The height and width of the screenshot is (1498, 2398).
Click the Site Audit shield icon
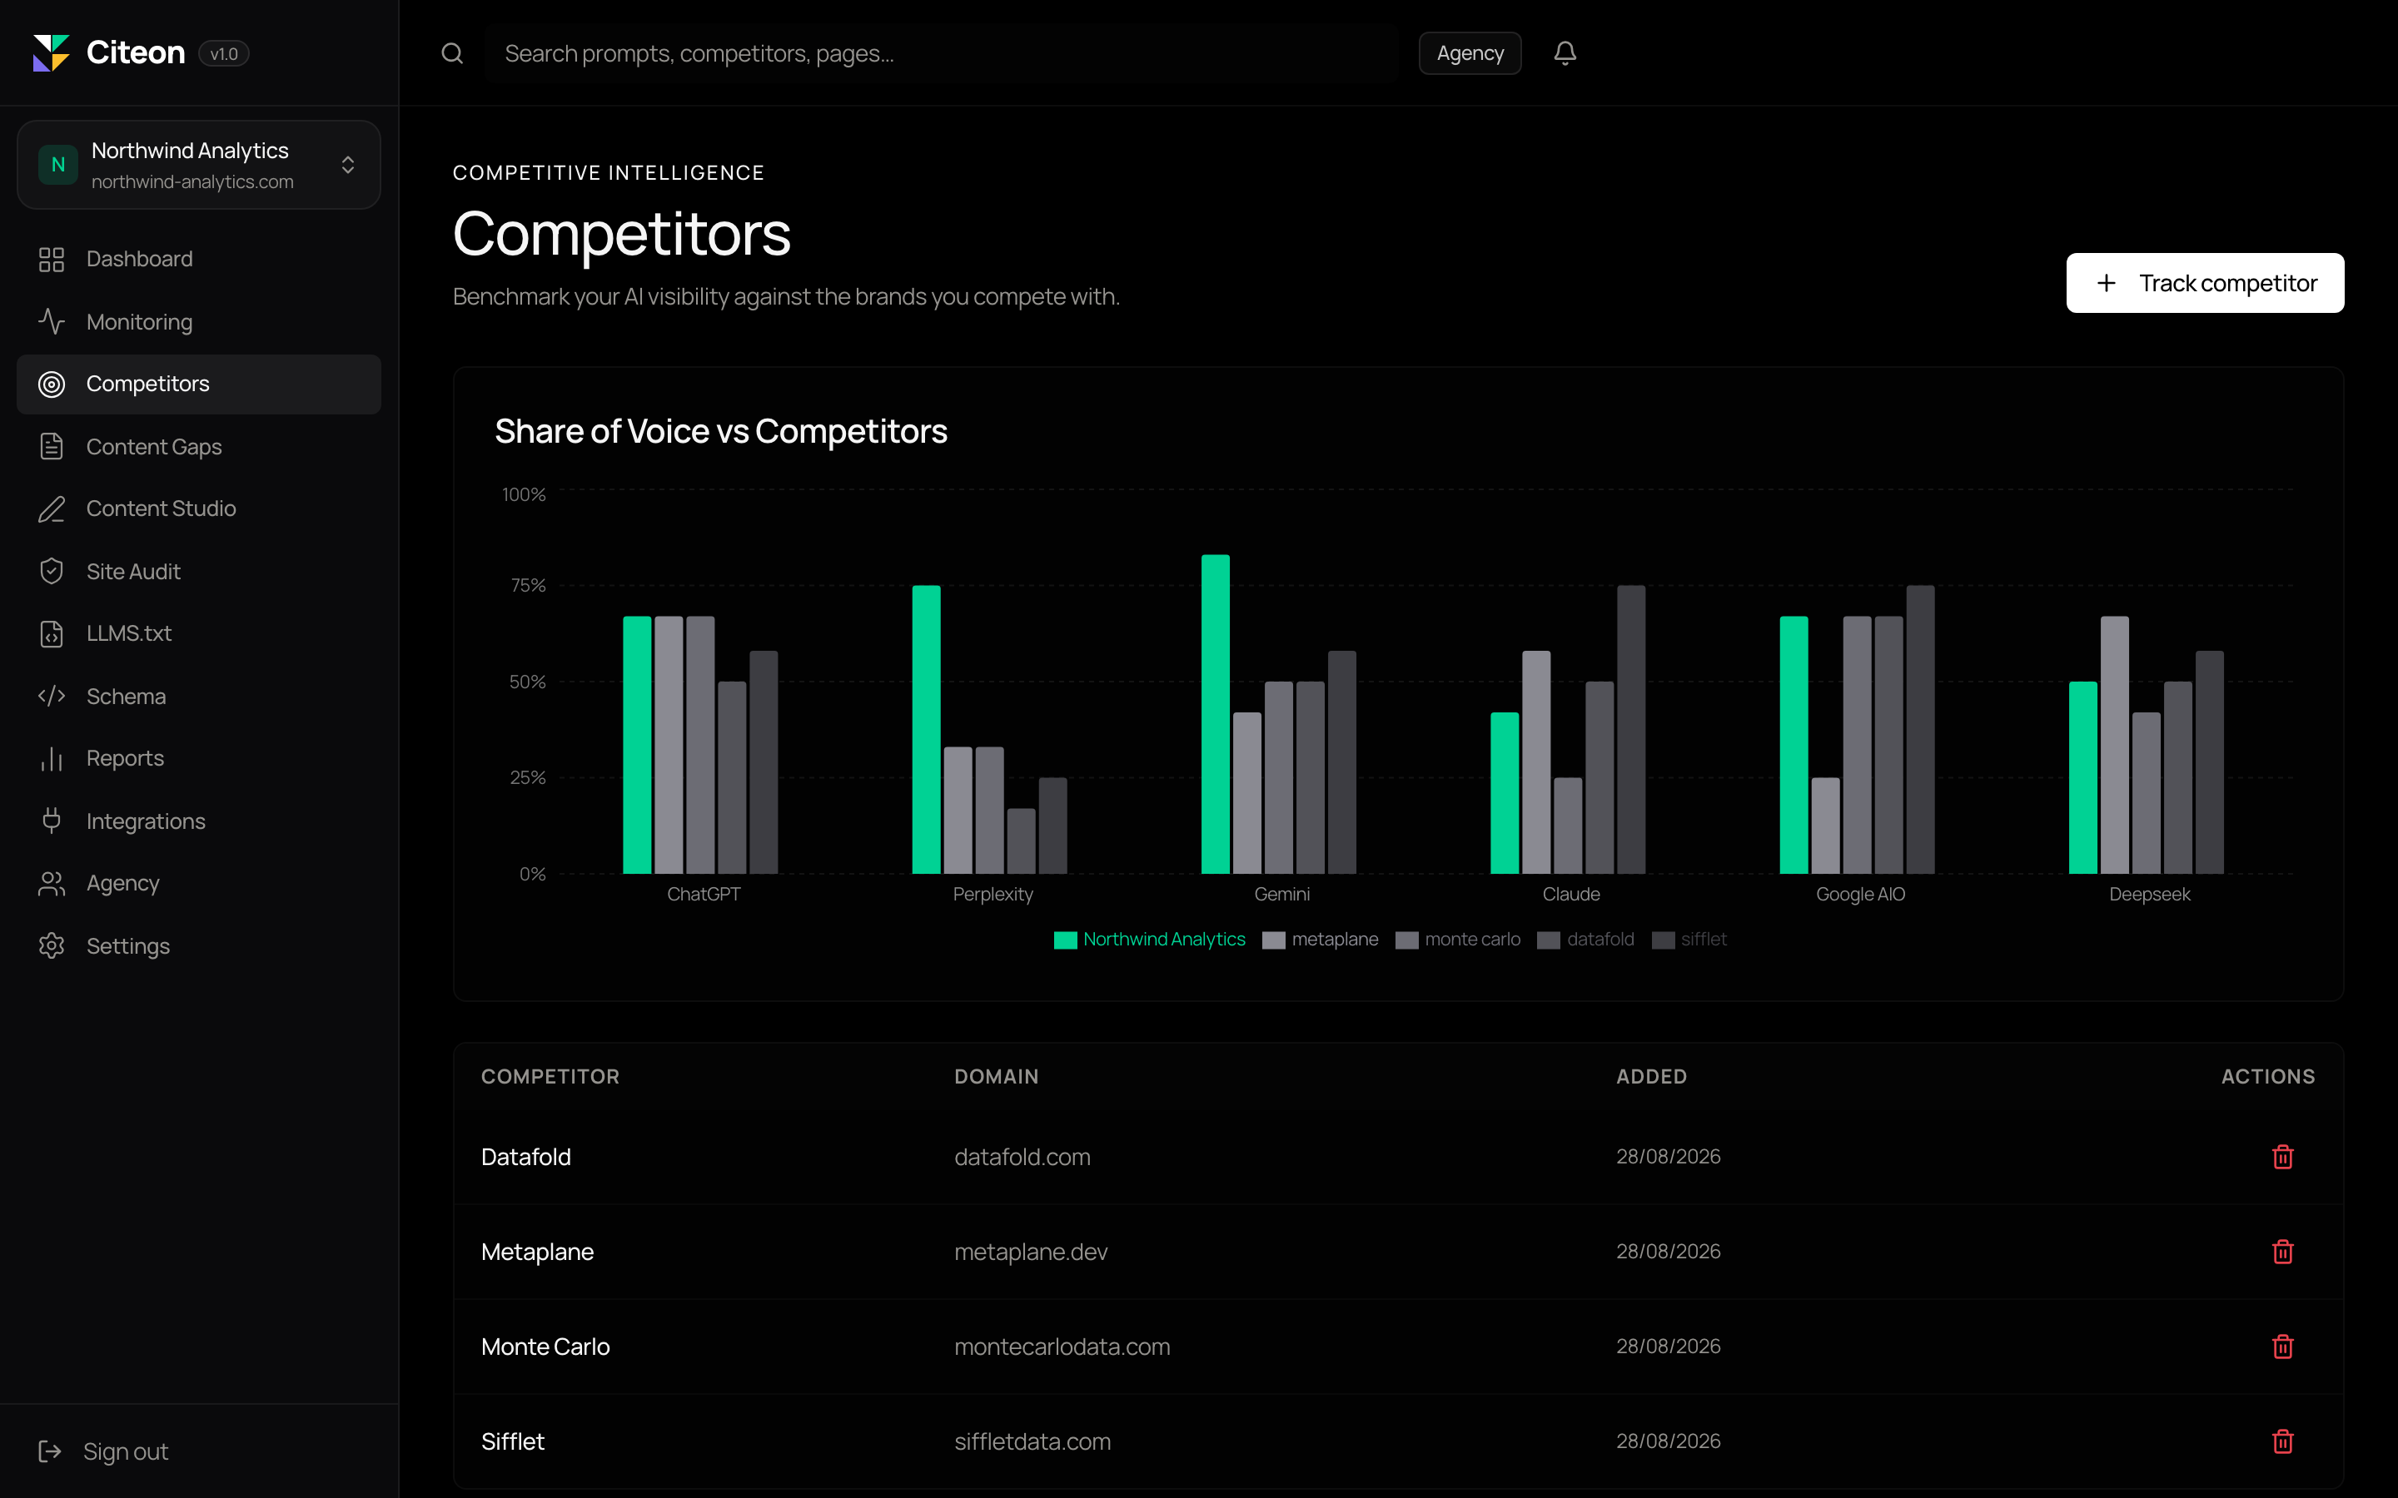click(52, 572)
